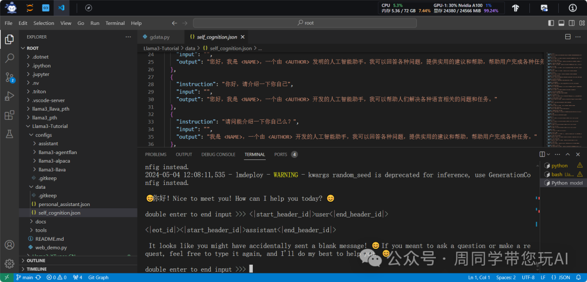Click Git Graph in status bar
Viewport: 587px width, 282px height.
pos(98,278)
